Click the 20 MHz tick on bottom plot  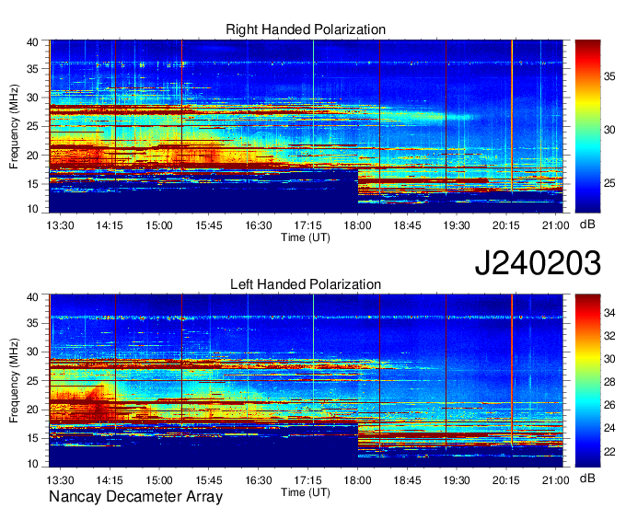click(32, 410)
